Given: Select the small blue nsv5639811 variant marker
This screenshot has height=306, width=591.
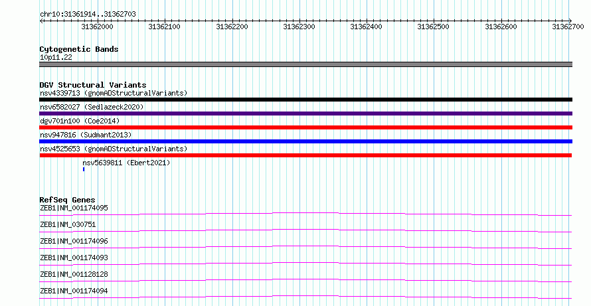Looking at the screenshot, I should click(x=84, y=169).
